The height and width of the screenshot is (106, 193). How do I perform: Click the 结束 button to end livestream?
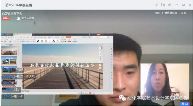tap(158, 13)
